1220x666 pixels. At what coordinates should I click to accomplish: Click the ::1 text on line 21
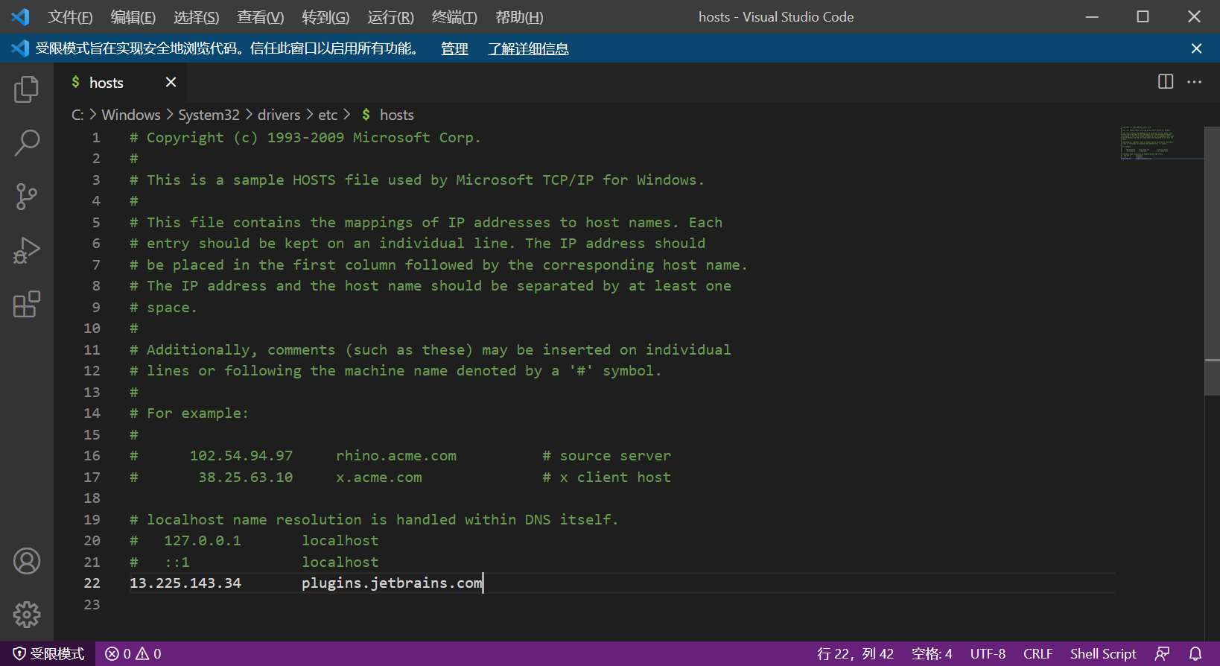pos(177,562)
